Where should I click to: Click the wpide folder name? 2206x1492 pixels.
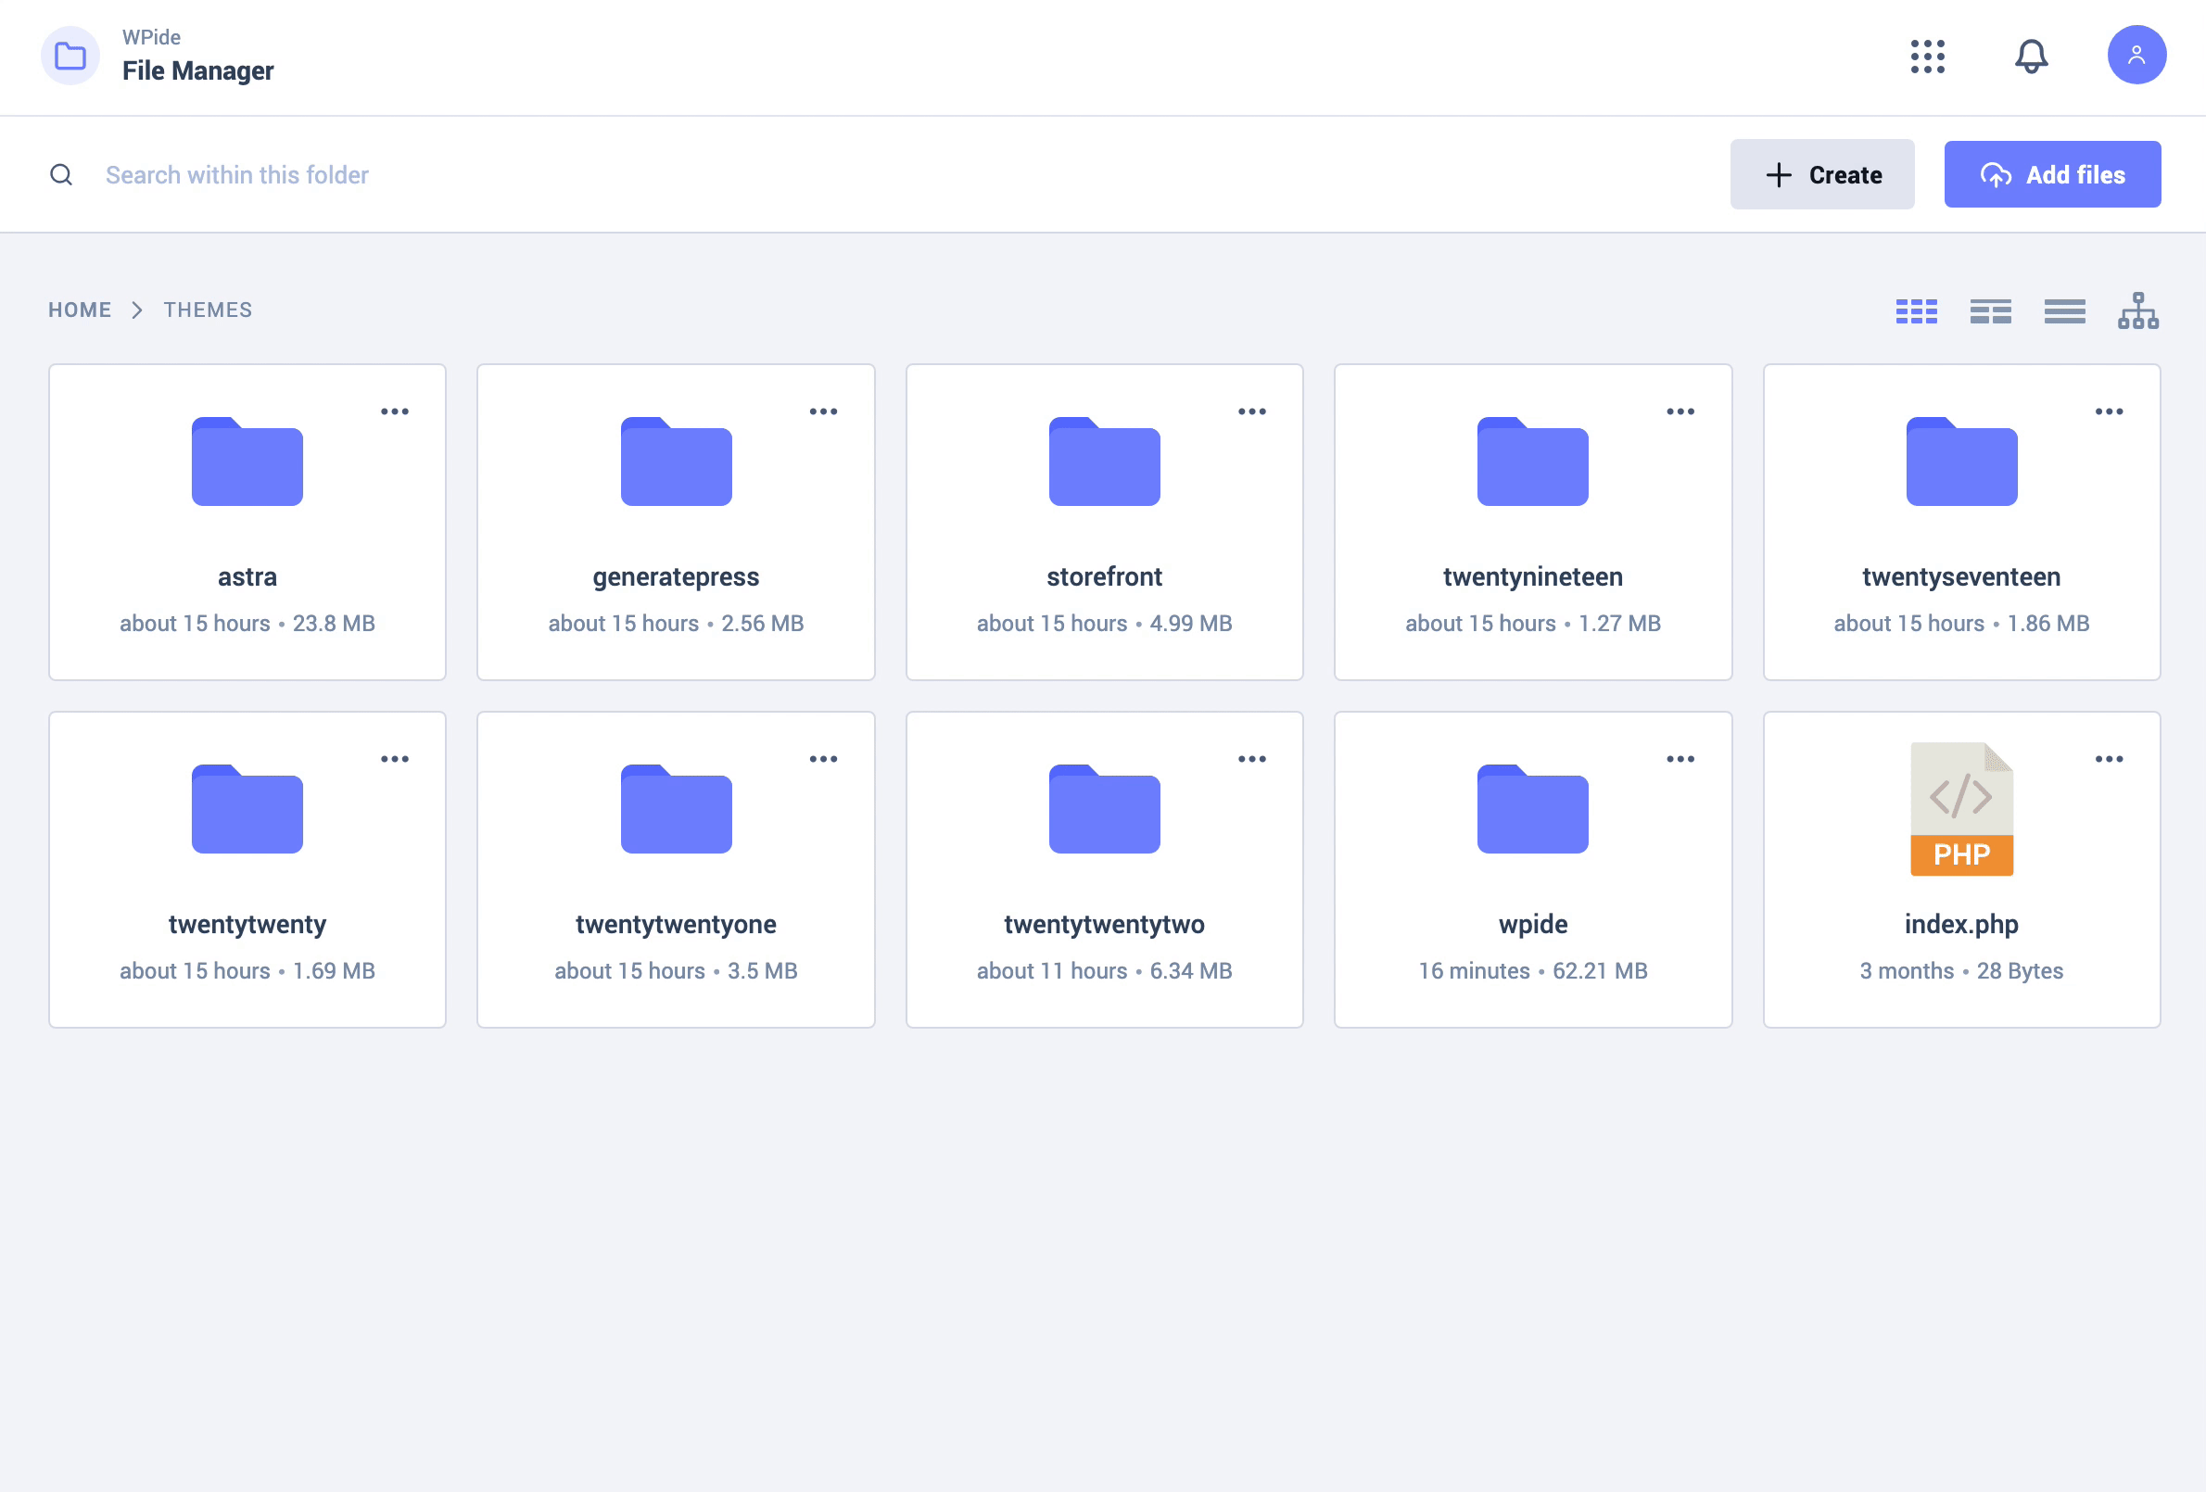(x=1533, y=925)
